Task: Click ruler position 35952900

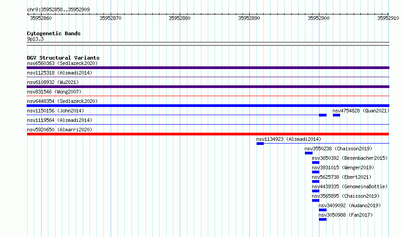Action: [x=318, y=18]
